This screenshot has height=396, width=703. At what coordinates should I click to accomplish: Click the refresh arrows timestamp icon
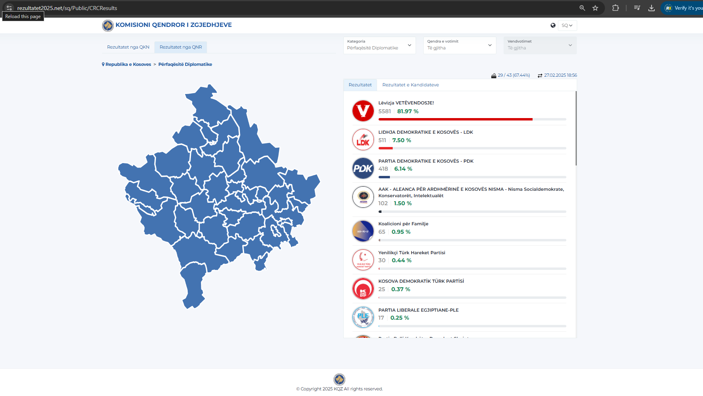coord(540,76)
